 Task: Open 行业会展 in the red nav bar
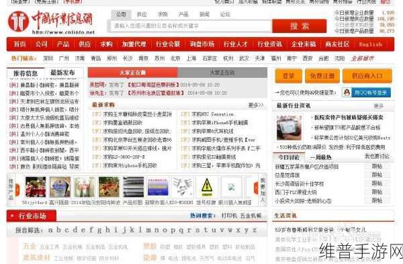coord(168,44)
